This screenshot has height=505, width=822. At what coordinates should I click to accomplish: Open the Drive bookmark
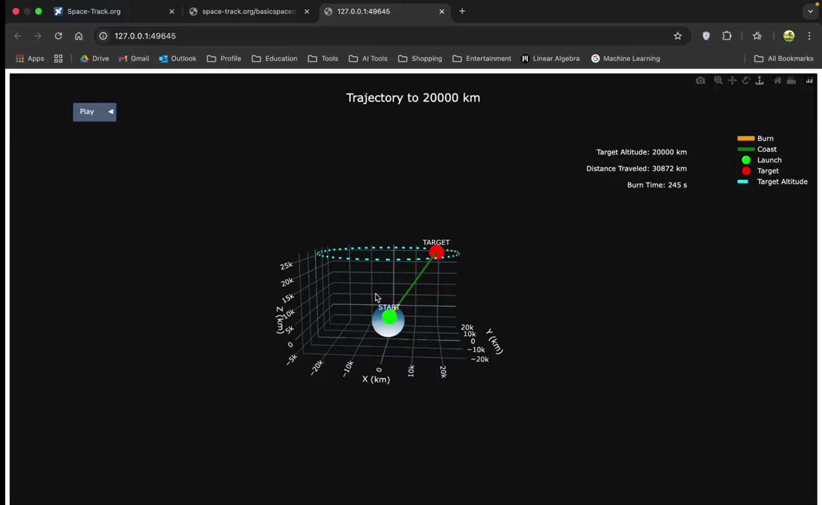coord(95,59)
